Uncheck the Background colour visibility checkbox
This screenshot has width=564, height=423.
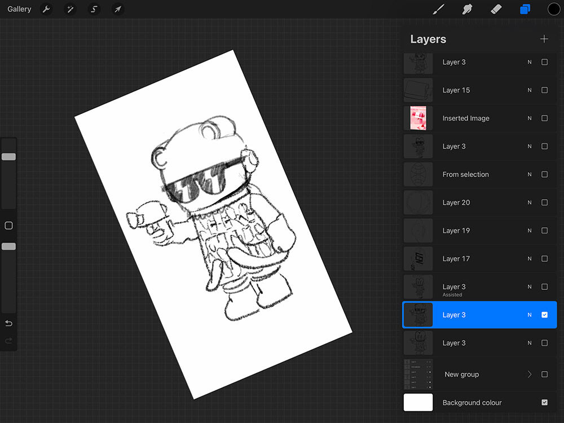pyautogui.click(x=544, y=403)
